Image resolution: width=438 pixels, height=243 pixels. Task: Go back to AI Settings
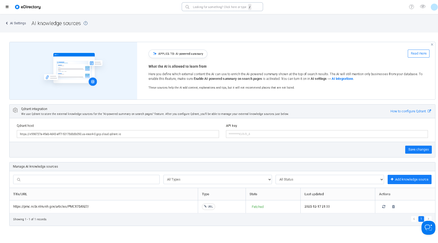(16, 23)
